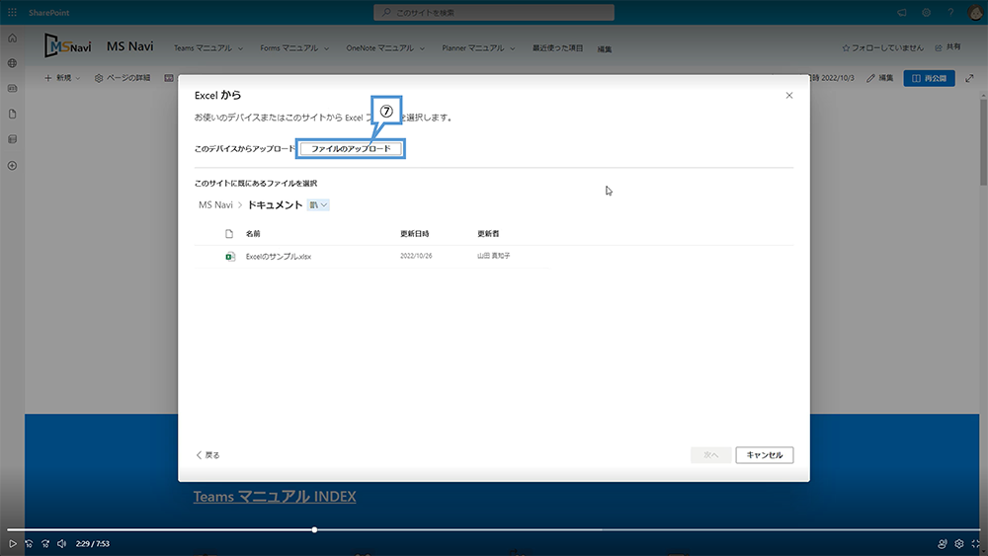988x556 pixels.
Task: Click the MS Navi site title
Action: (x=129, y=46)
